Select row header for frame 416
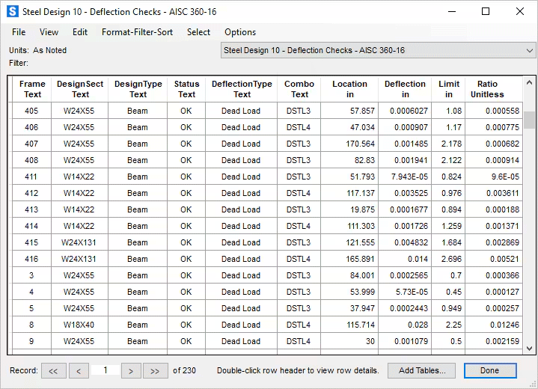The height and width of the screenshot is (389, 538). pos(11,259)
